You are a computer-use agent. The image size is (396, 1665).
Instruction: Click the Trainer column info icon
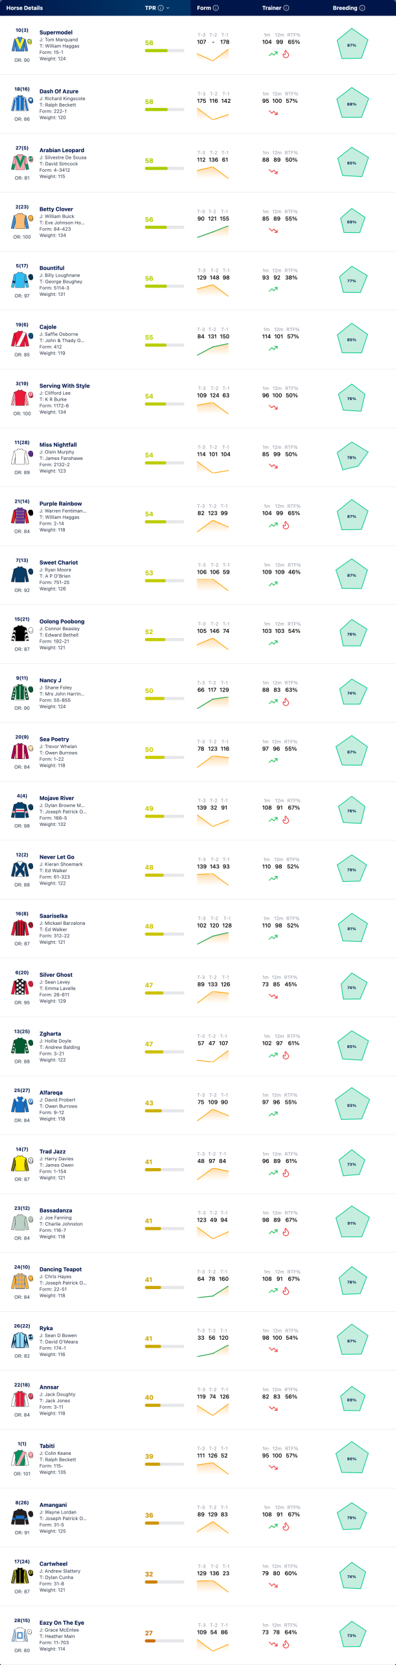(x=286, y=8)
